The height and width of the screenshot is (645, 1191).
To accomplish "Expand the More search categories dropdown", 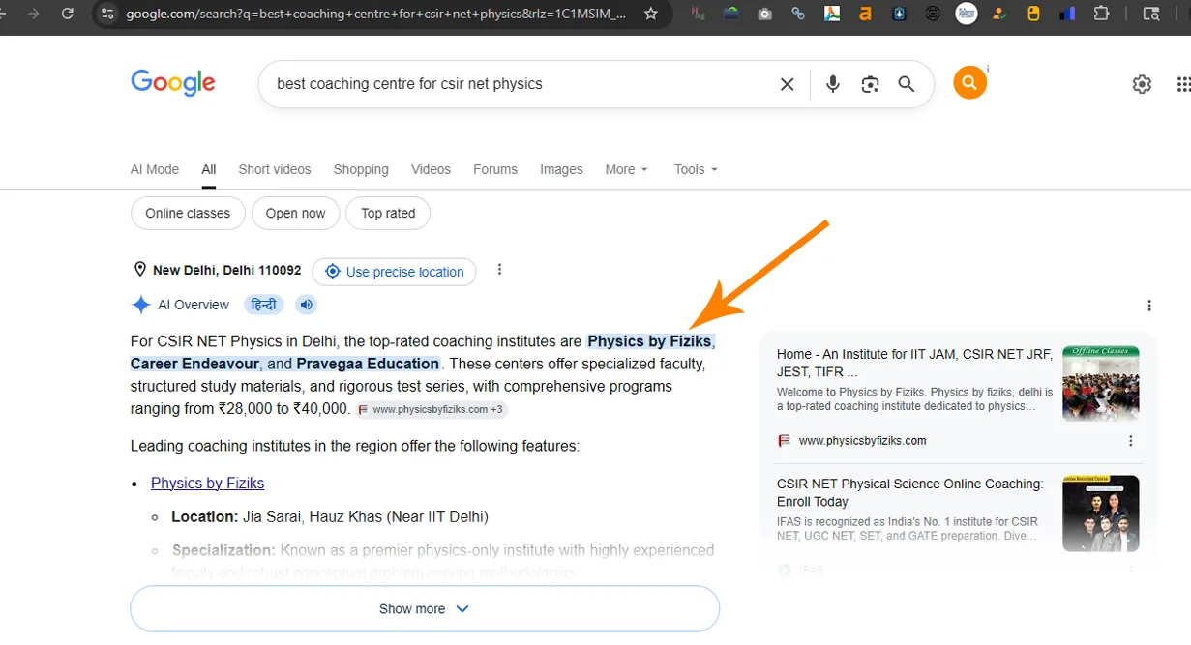I will point(626,169).
